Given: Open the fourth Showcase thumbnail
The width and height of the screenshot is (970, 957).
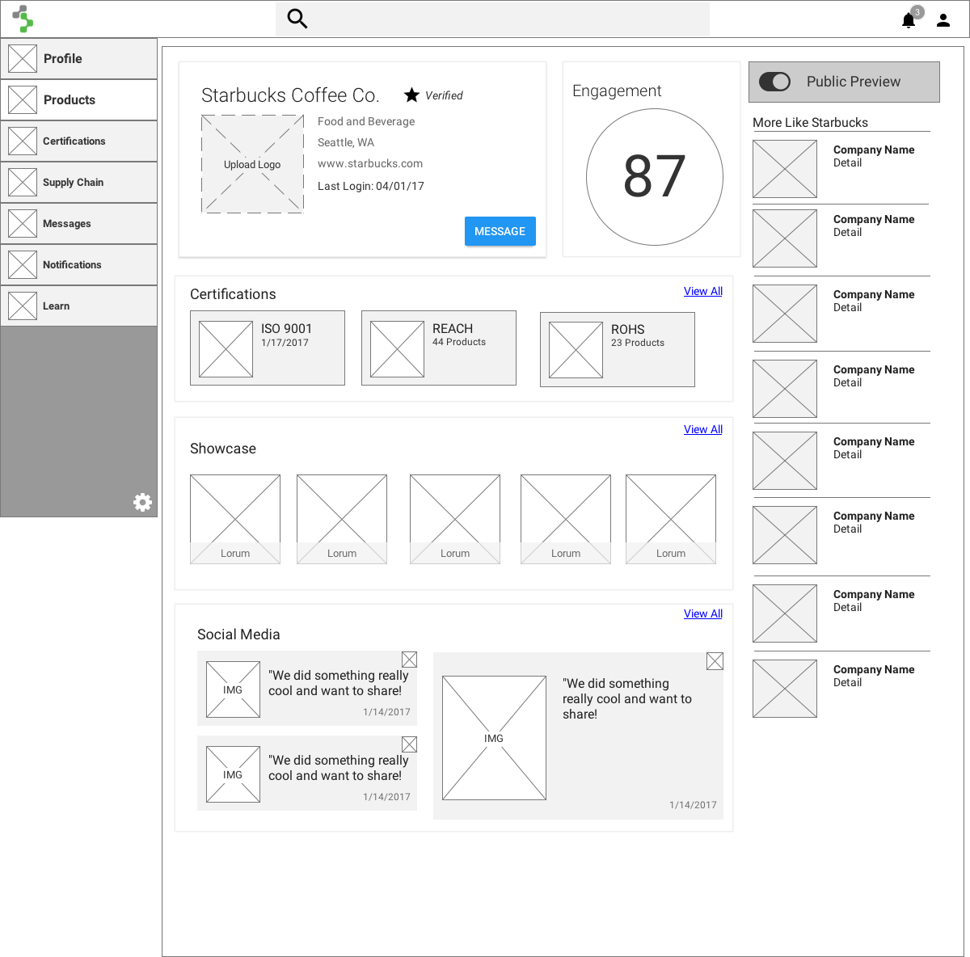Looking at the screenshot, I should [x=566, y=519].
